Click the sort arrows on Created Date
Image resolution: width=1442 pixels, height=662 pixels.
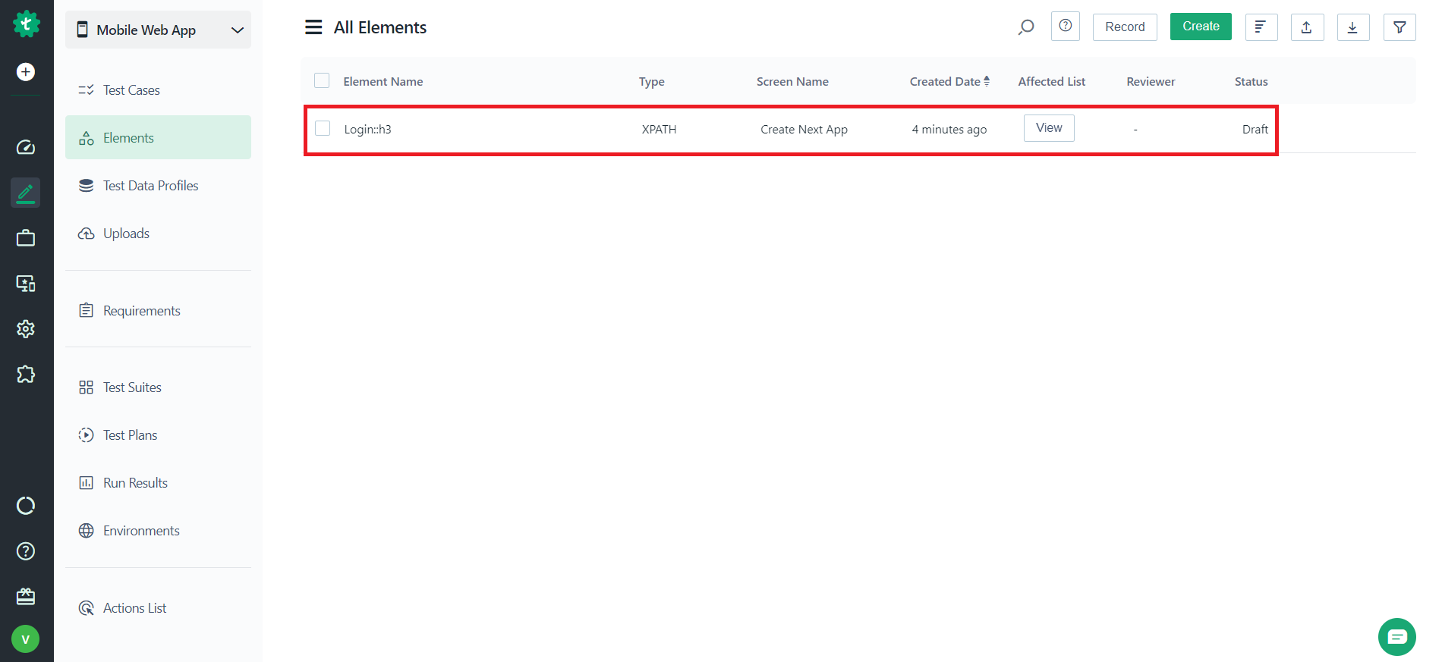pos(987,81)
